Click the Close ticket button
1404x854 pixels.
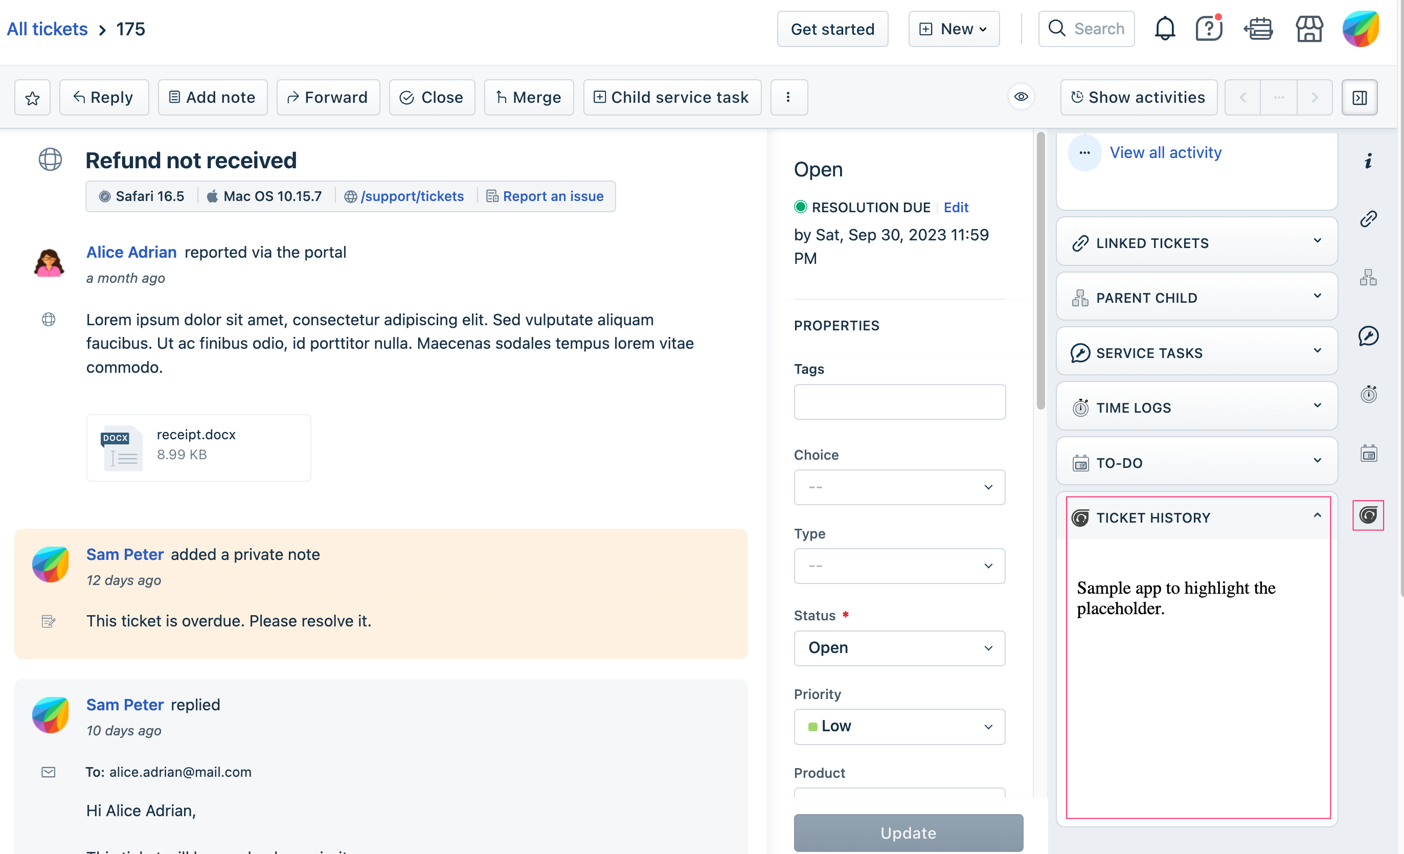point(431,97)
